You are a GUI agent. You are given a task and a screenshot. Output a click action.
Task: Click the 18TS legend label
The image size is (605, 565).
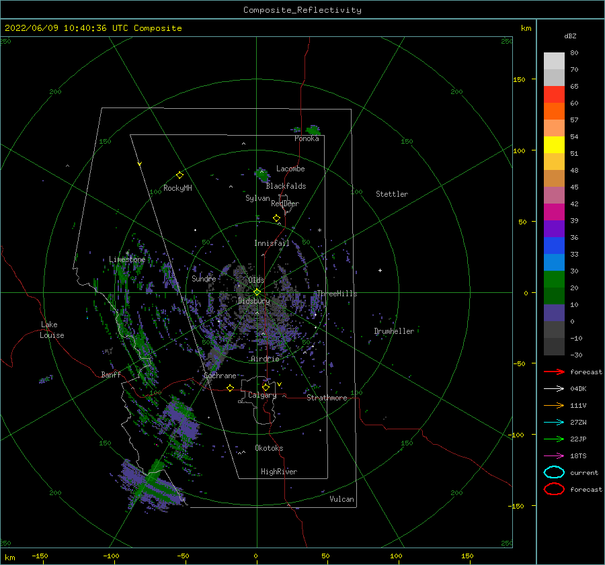(x=578, y=456)
